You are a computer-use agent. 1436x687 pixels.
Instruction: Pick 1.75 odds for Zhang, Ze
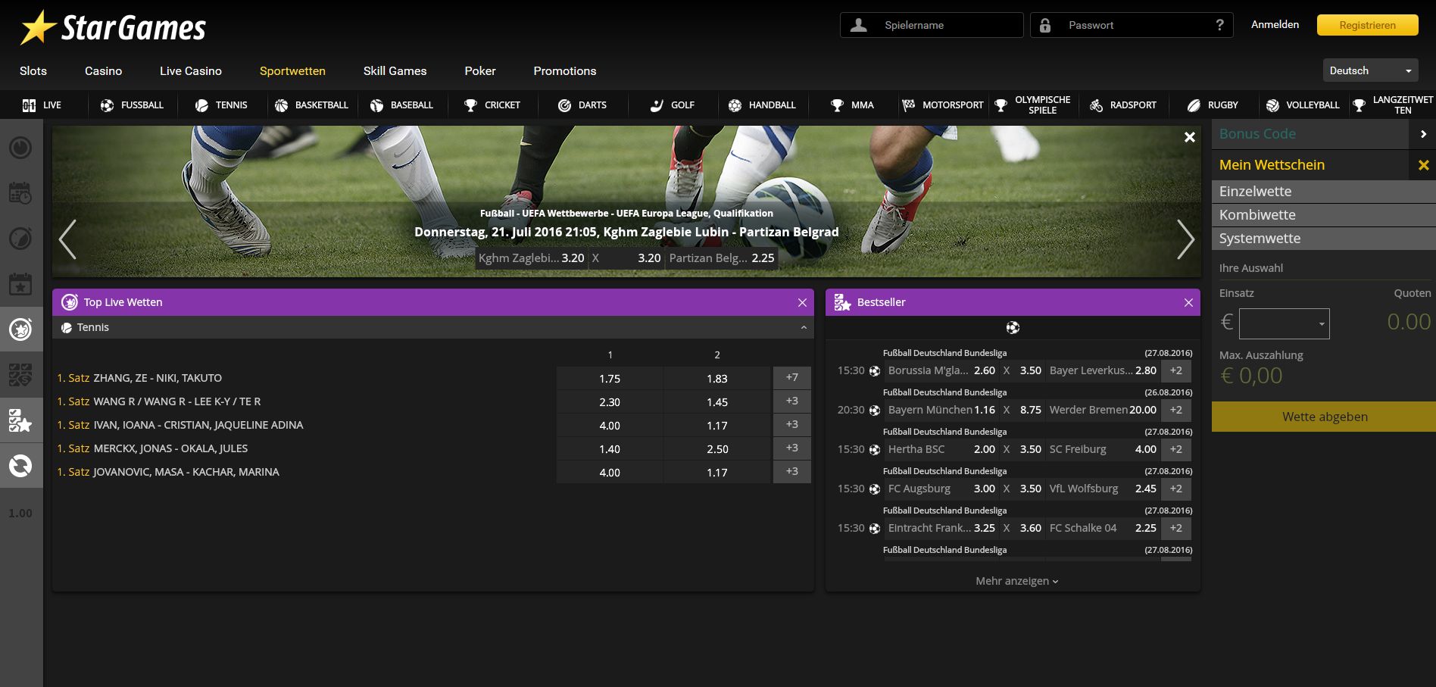pyautogui.click(x=610, y=378)
